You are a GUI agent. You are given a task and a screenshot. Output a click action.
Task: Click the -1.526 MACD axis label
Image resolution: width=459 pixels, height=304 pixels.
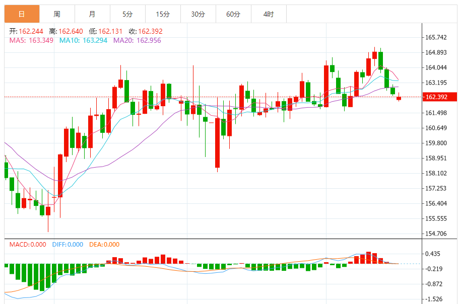tap(434, 299)
